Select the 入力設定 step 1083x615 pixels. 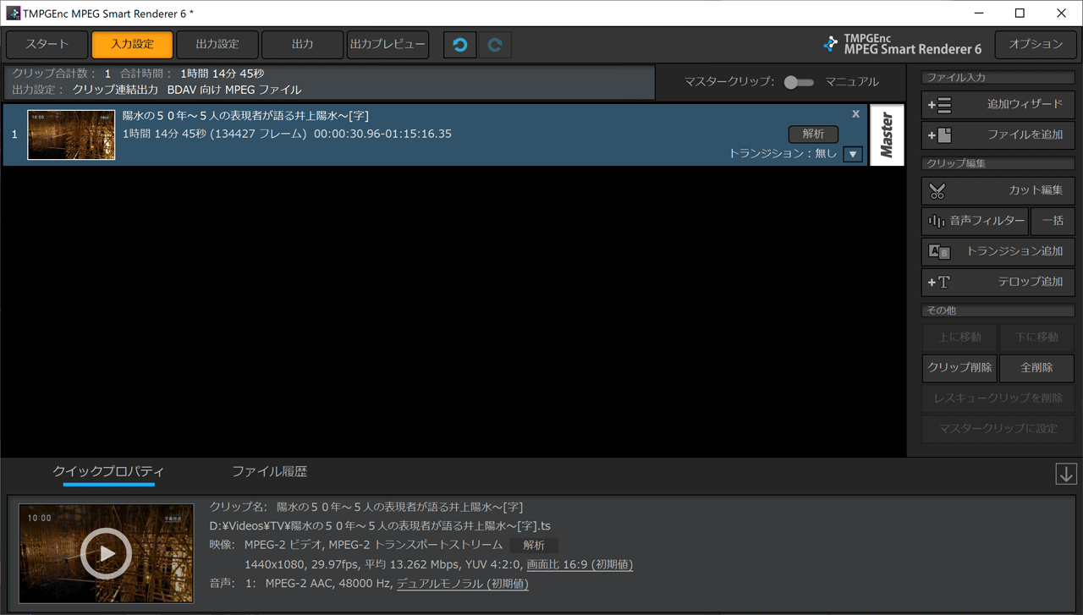pos(132,44)
